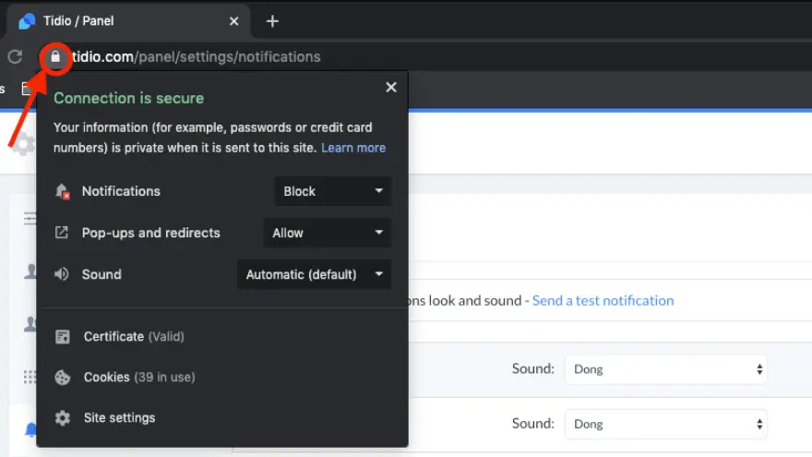
Task: Open the first Sound Dong select
Action: [x=666, y=369]
